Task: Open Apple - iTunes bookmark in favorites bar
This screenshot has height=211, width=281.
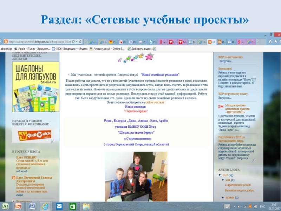Action: pyautogui.click(x=32, y=49)
